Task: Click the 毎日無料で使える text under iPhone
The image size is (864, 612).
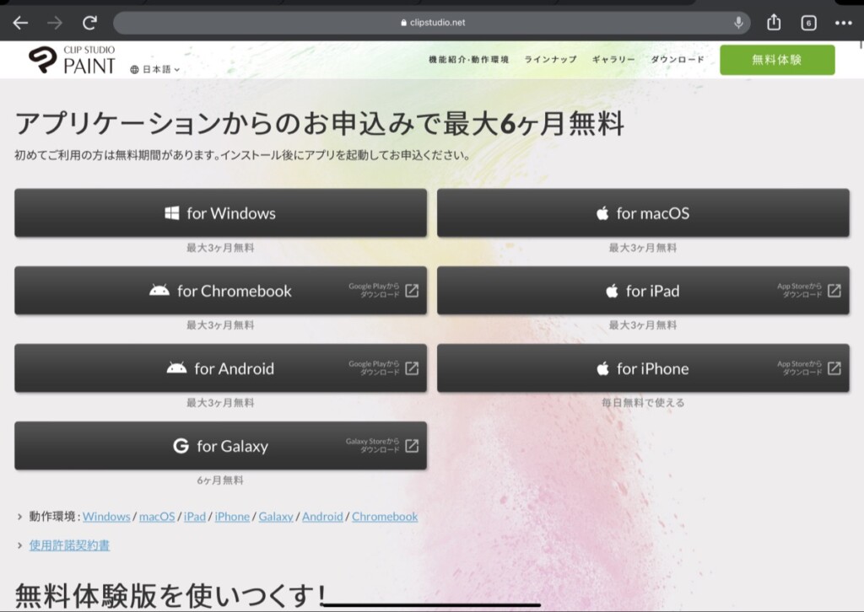Action: (x=643, y=403)
